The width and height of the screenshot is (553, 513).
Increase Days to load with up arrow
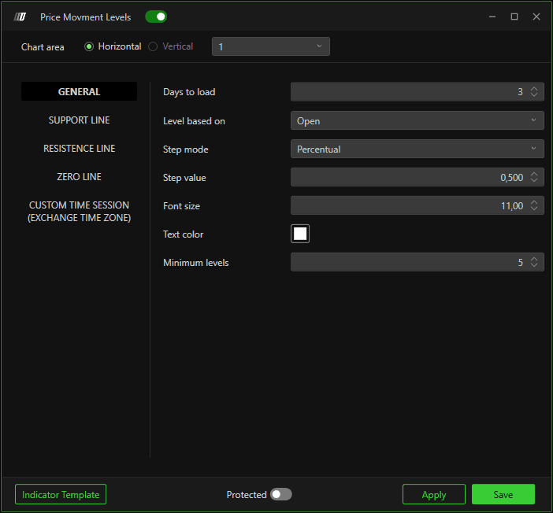(x=534, y=89)
